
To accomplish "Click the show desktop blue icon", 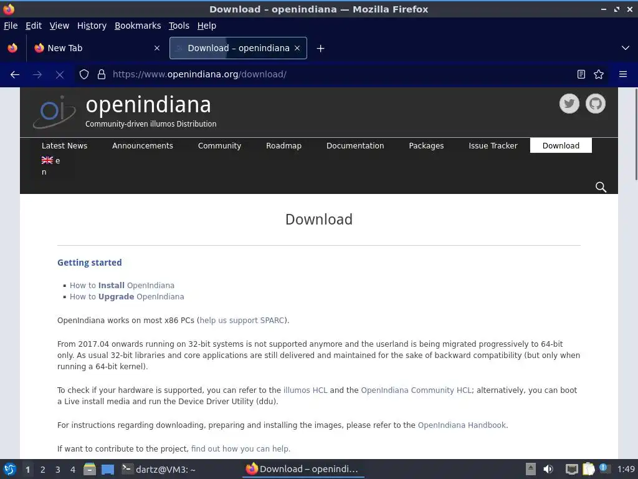I will (x=108, y=469).
